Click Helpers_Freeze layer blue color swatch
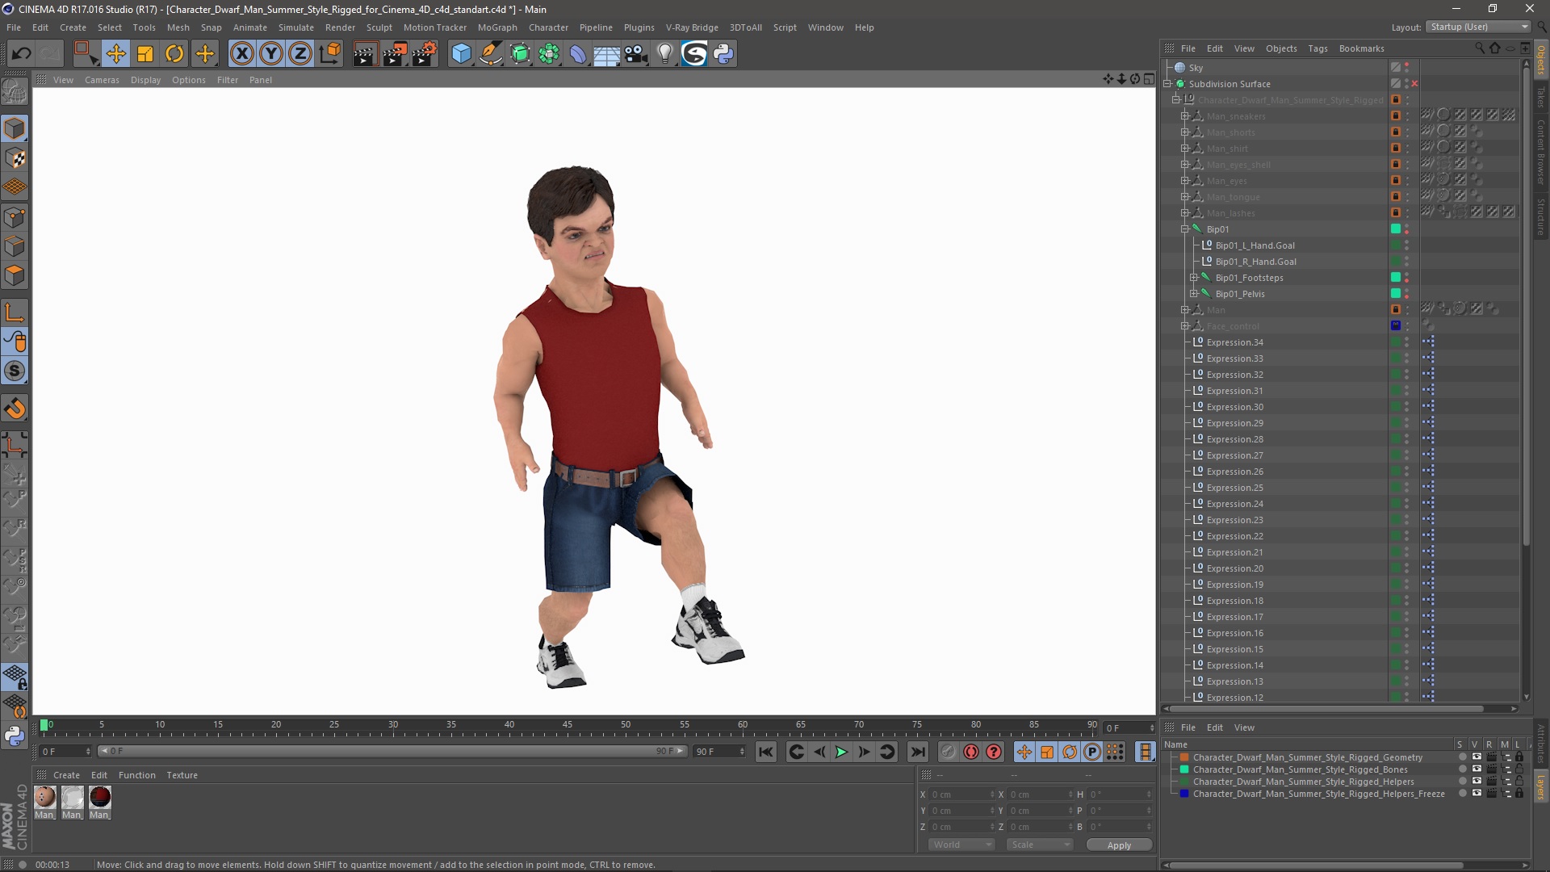1550x872 pixels. point(1184,794)
